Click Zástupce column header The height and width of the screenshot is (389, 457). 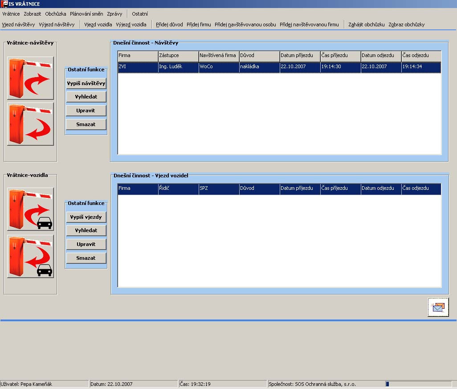click(178, 56)
